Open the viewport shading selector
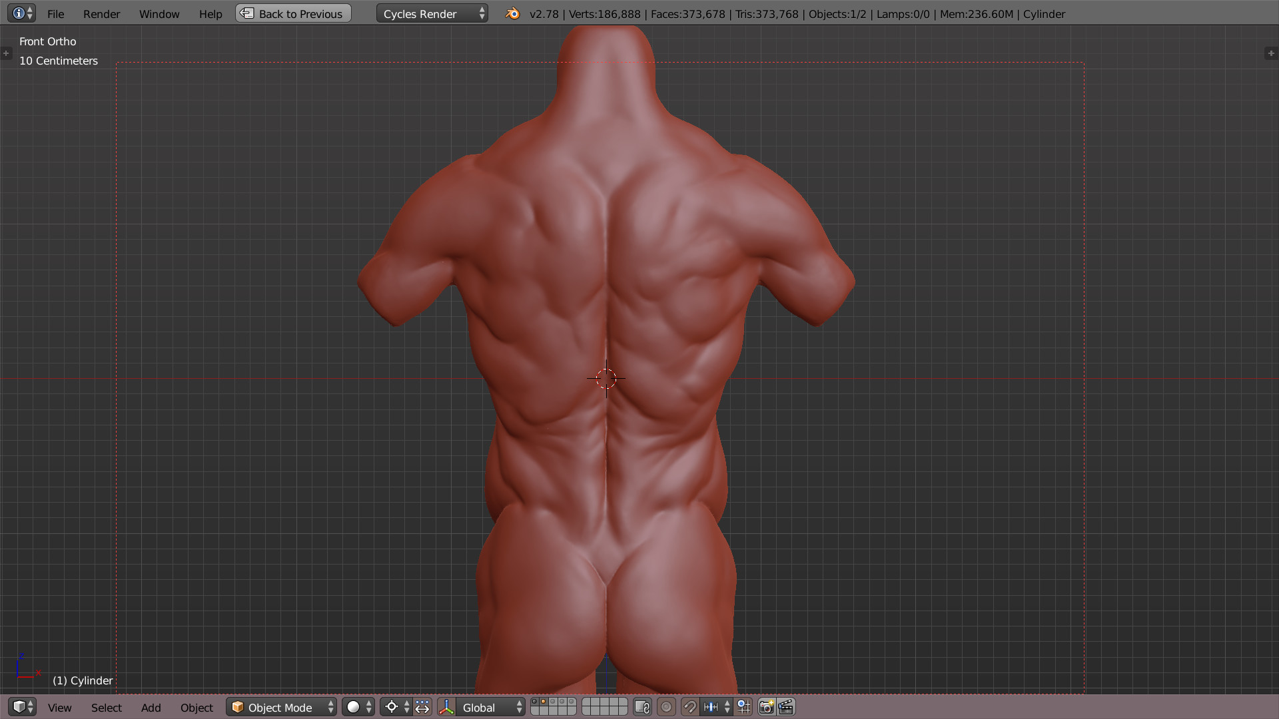Viewport: 1279px width, 719px height. (x=358, y=707)
